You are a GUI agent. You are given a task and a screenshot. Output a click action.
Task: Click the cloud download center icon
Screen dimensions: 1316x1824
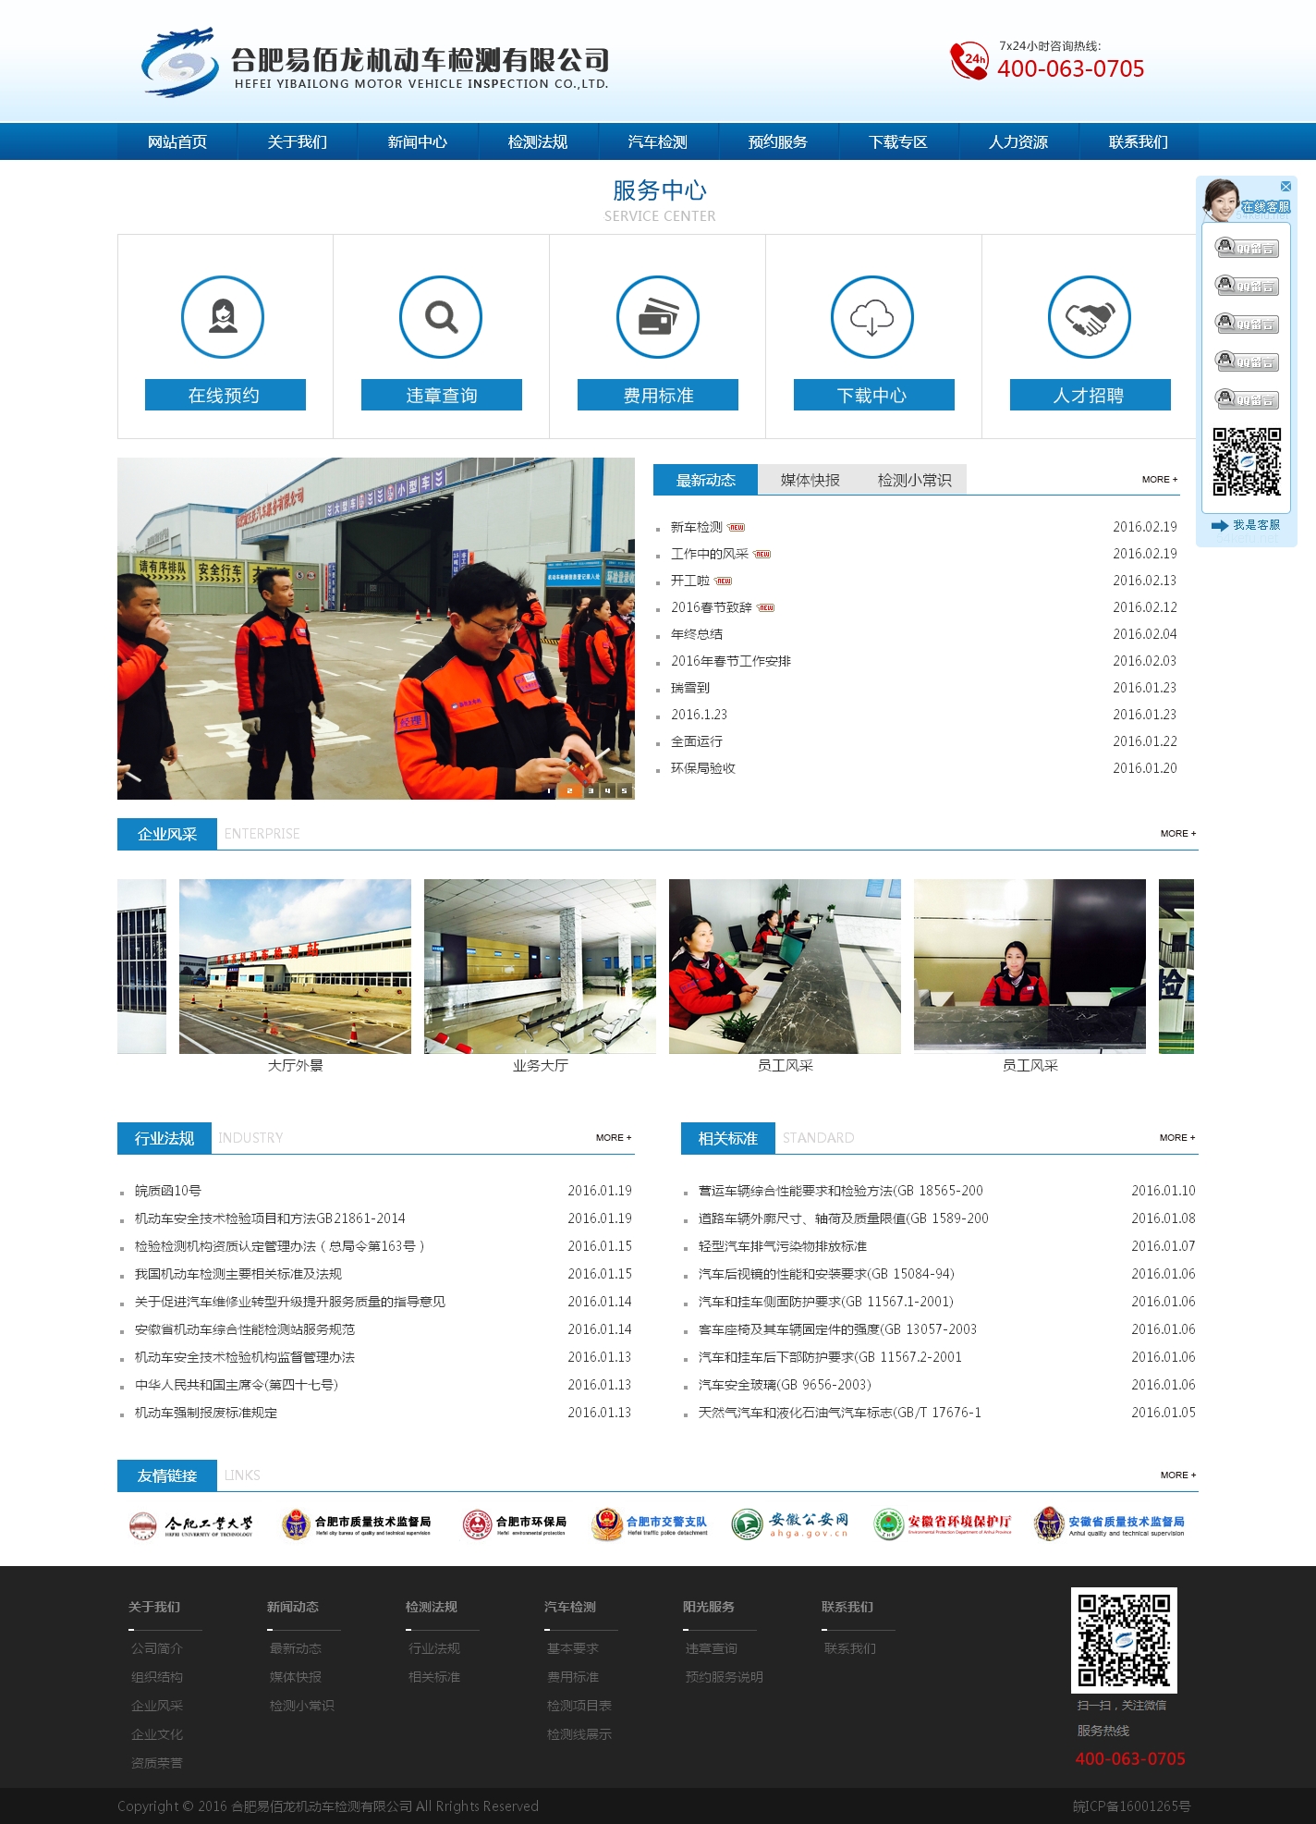click(871, 317)
